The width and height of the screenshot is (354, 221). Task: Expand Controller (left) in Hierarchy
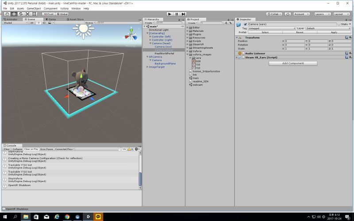pyautogui.click(x=150, y=37)
